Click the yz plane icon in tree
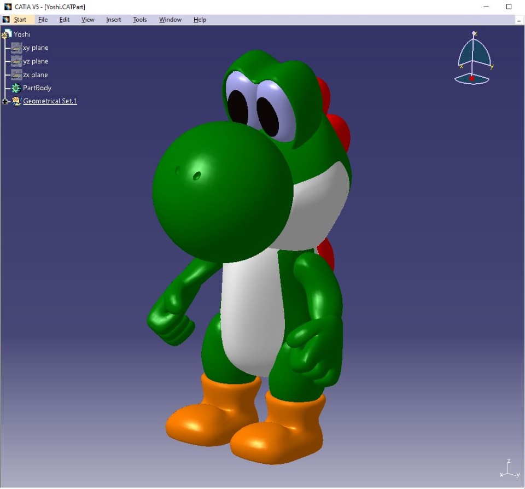This screenshot has height=489, width=525. pos(16,61)
